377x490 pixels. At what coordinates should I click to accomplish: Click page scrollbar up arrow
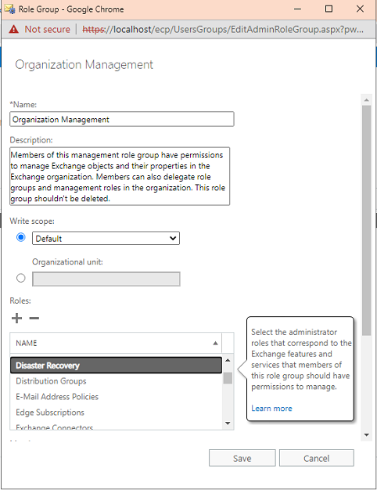click(366, 100)
